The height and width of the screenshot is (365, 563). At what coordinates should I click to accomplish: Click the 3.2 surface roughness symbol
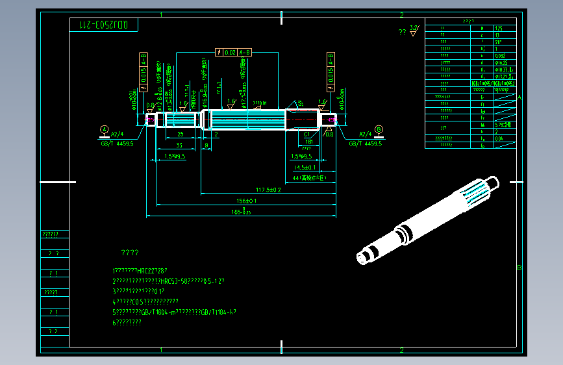(x=414, y=31)
